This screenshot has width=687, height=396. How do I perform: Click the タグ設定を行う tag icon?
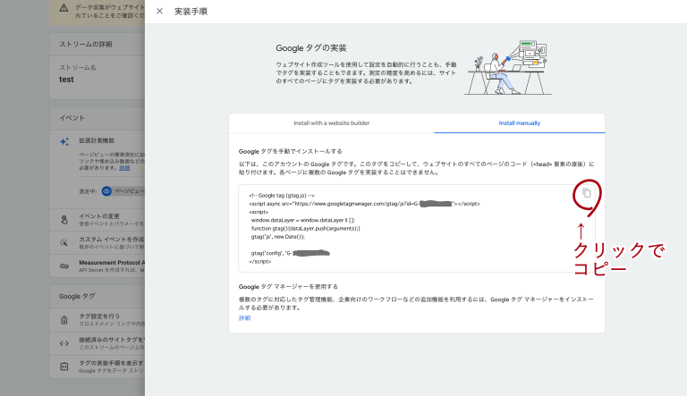click(64, 320)
